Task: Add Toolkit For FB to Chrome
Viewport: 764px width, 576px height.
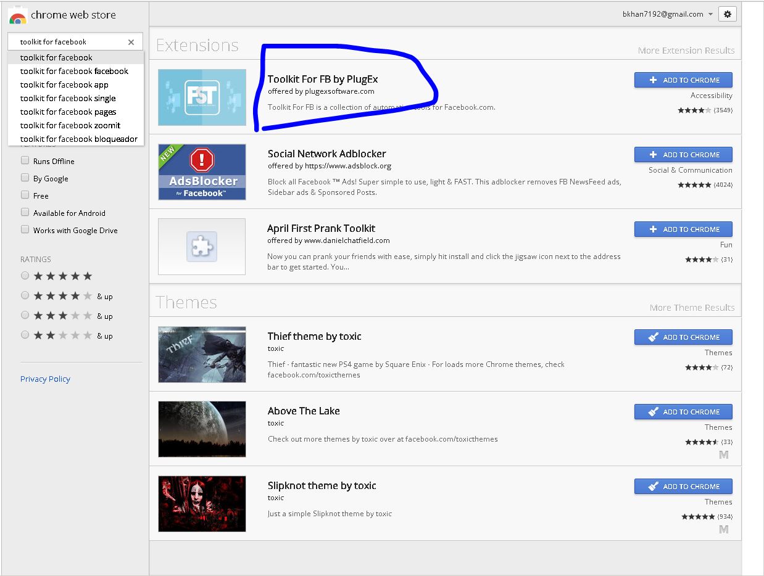Action: 683,80
